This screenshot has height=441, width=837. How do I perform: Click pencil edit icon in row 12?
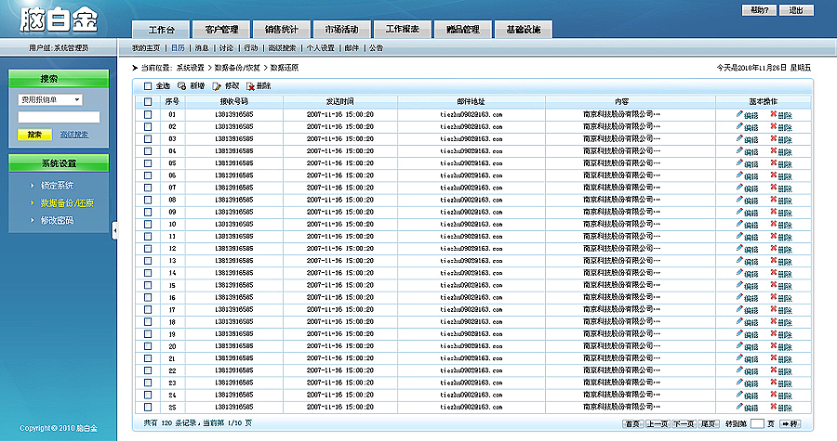pyautogui.click(x=739, y=248)
